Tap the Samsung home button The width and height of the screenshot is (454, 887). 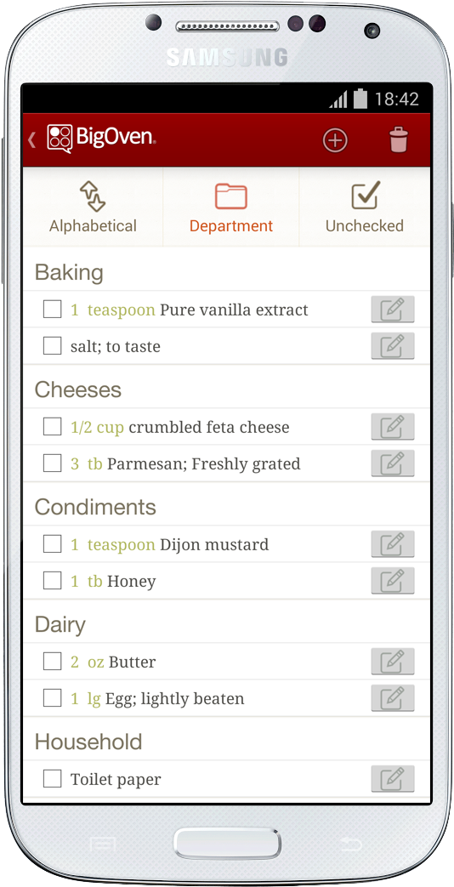(x=227, y=844)
